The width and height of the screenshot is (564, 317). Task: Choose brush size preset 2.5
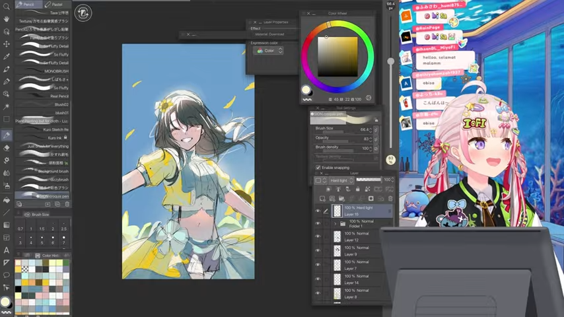(63, 227)
